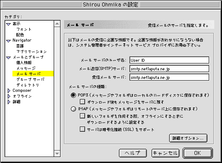Open help with the ヘルプ button
The image size is (222, 163).
click(133, 153)
